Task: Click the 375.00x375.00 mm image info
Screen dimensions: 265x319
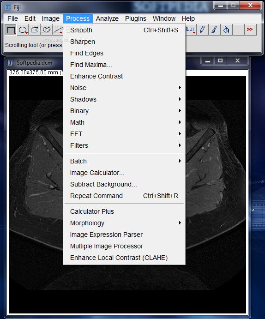Action: coord(36,72)
